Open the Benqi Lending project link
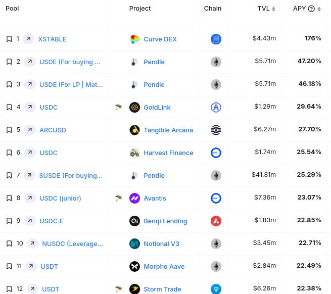331x294 pixels. click(x=166, y=221)
